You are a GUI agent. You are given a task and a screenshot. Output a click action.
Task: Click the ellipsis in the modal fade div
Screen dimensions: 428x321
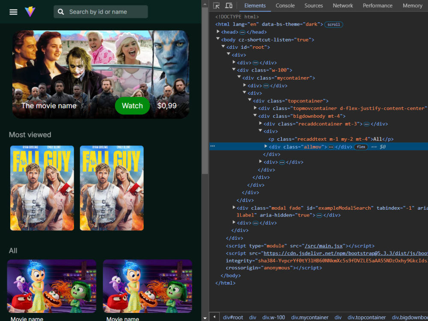319,215
